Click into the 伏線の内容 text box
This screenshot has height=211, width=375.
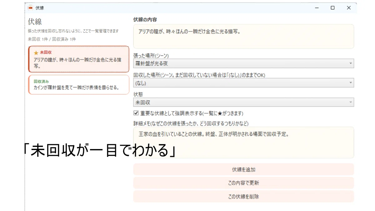click(x=243, y=36)
